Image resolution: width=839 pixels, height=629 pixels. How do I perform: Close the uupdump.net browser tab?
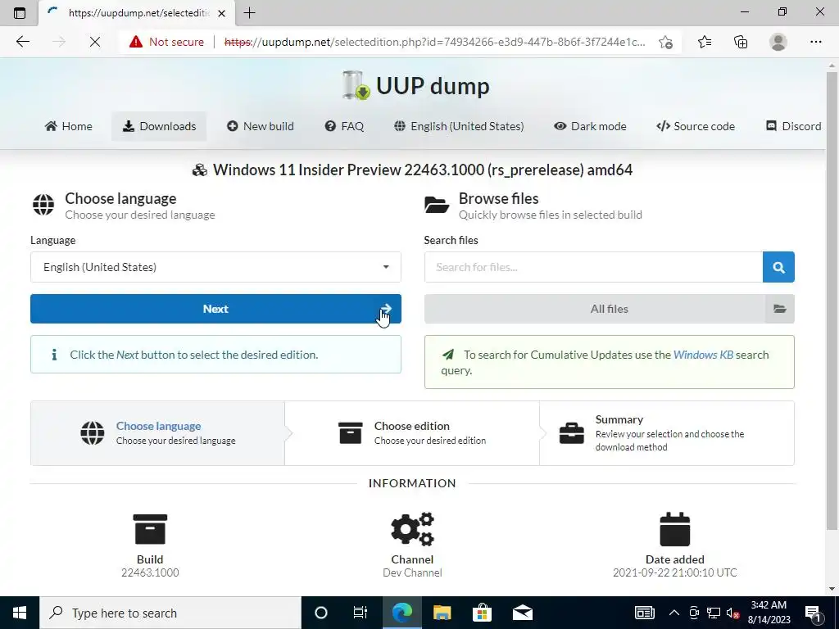click(x=221, y=13)
